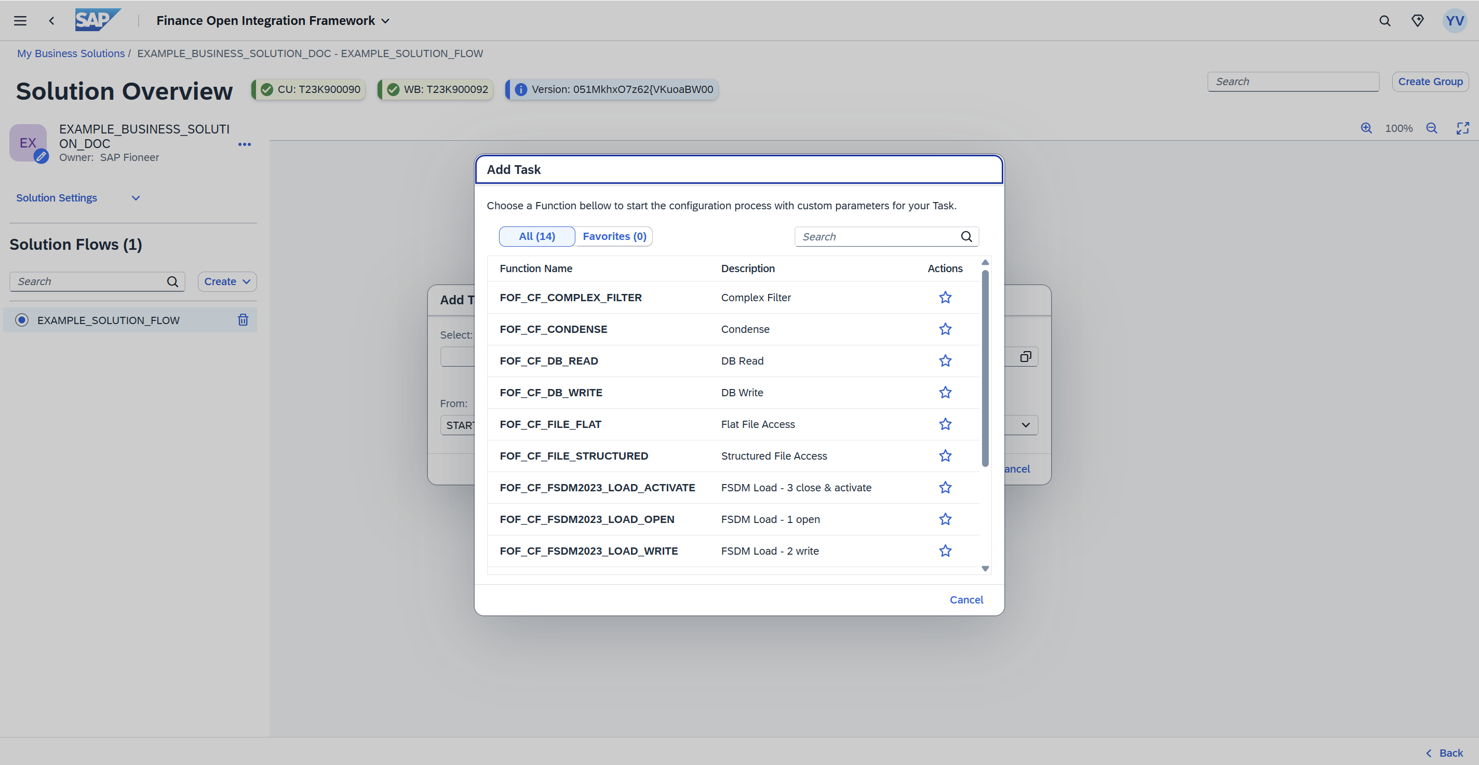Open the Finance Open Integration Framework title dropdown
The height and width of the screenshot is (765, 1479).
pyautogui.click(x=273, y=21)
